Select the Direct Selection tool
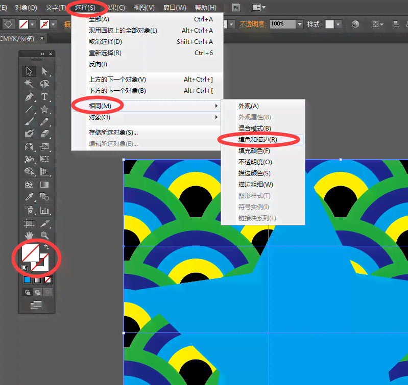The width and height of the screenshot is (408, 385). click(x=44, y=71)
